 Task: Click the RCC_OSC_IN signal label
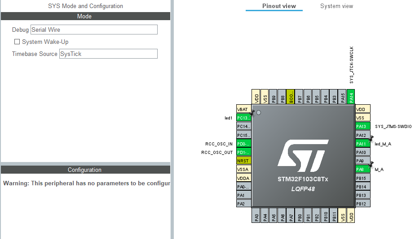click(219, 144)
